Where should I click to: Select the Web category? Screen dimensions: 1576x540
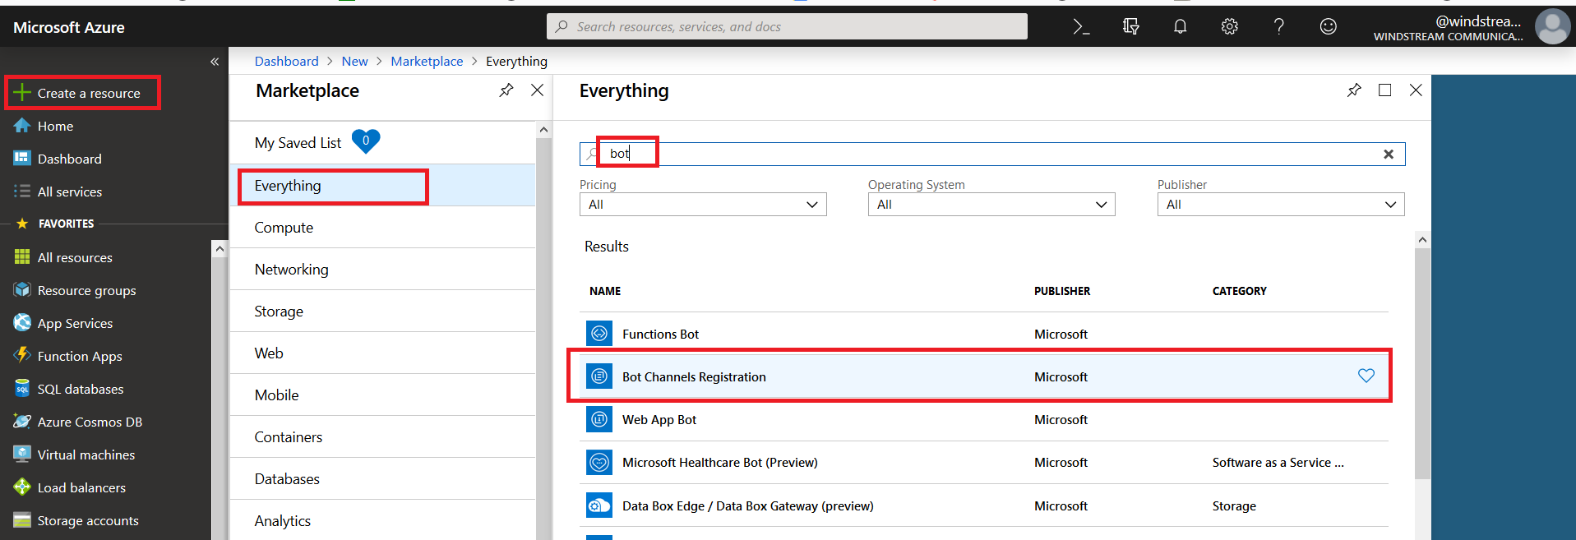coord(382,353)
